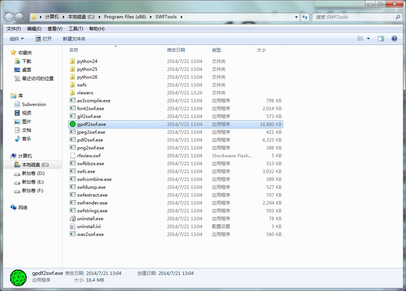This screenshot has width=406, height=291.
Task: Click the help question mark icon
Action: [x=394, y=39]
